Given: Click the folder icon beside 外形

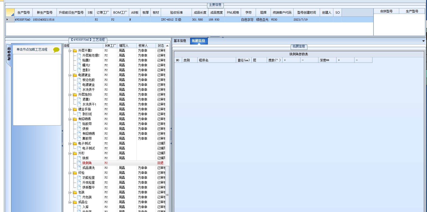Looking at the screenshot, I should click(x=75, y=153).
